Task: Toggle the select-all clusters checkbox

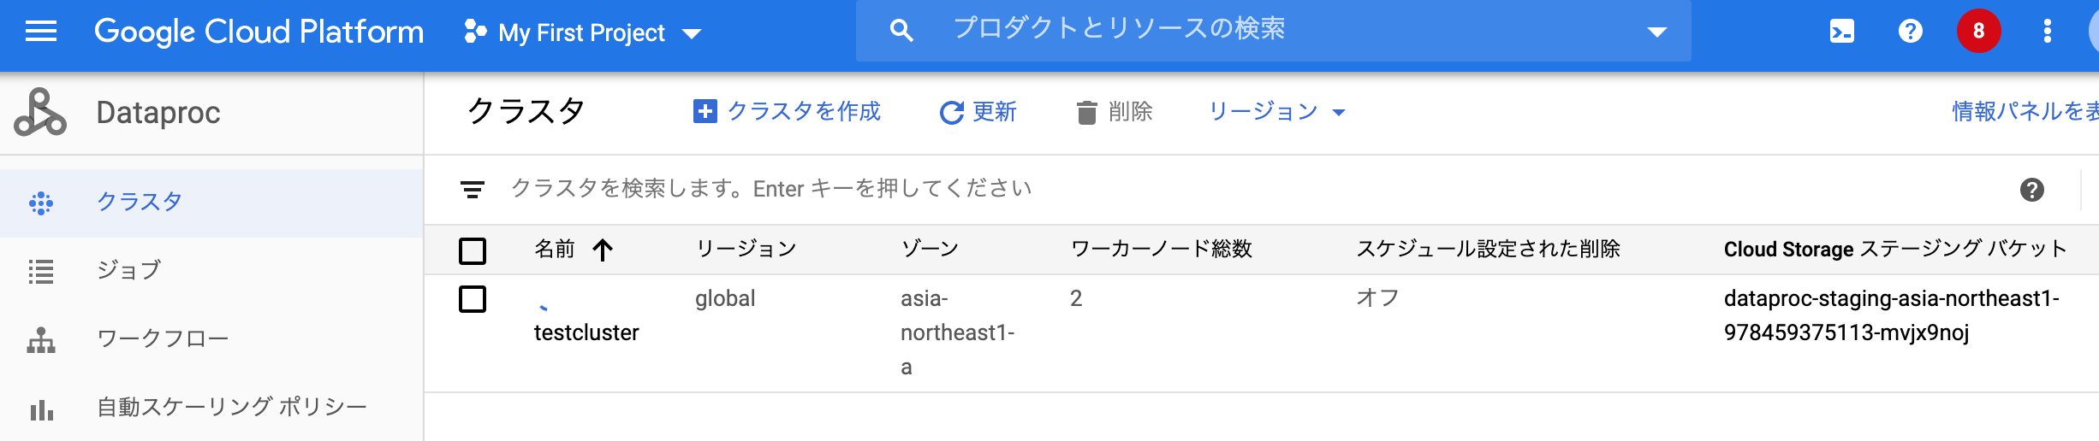Action: tap(473, 250)
